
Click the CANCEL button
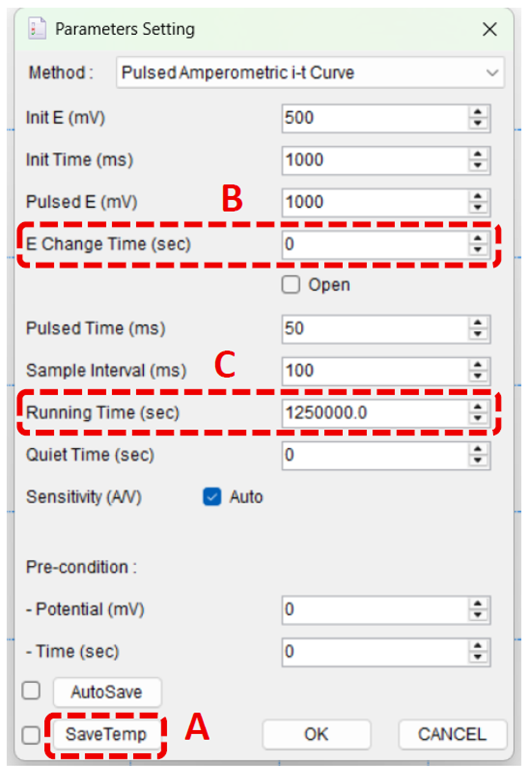coord(452,734)
